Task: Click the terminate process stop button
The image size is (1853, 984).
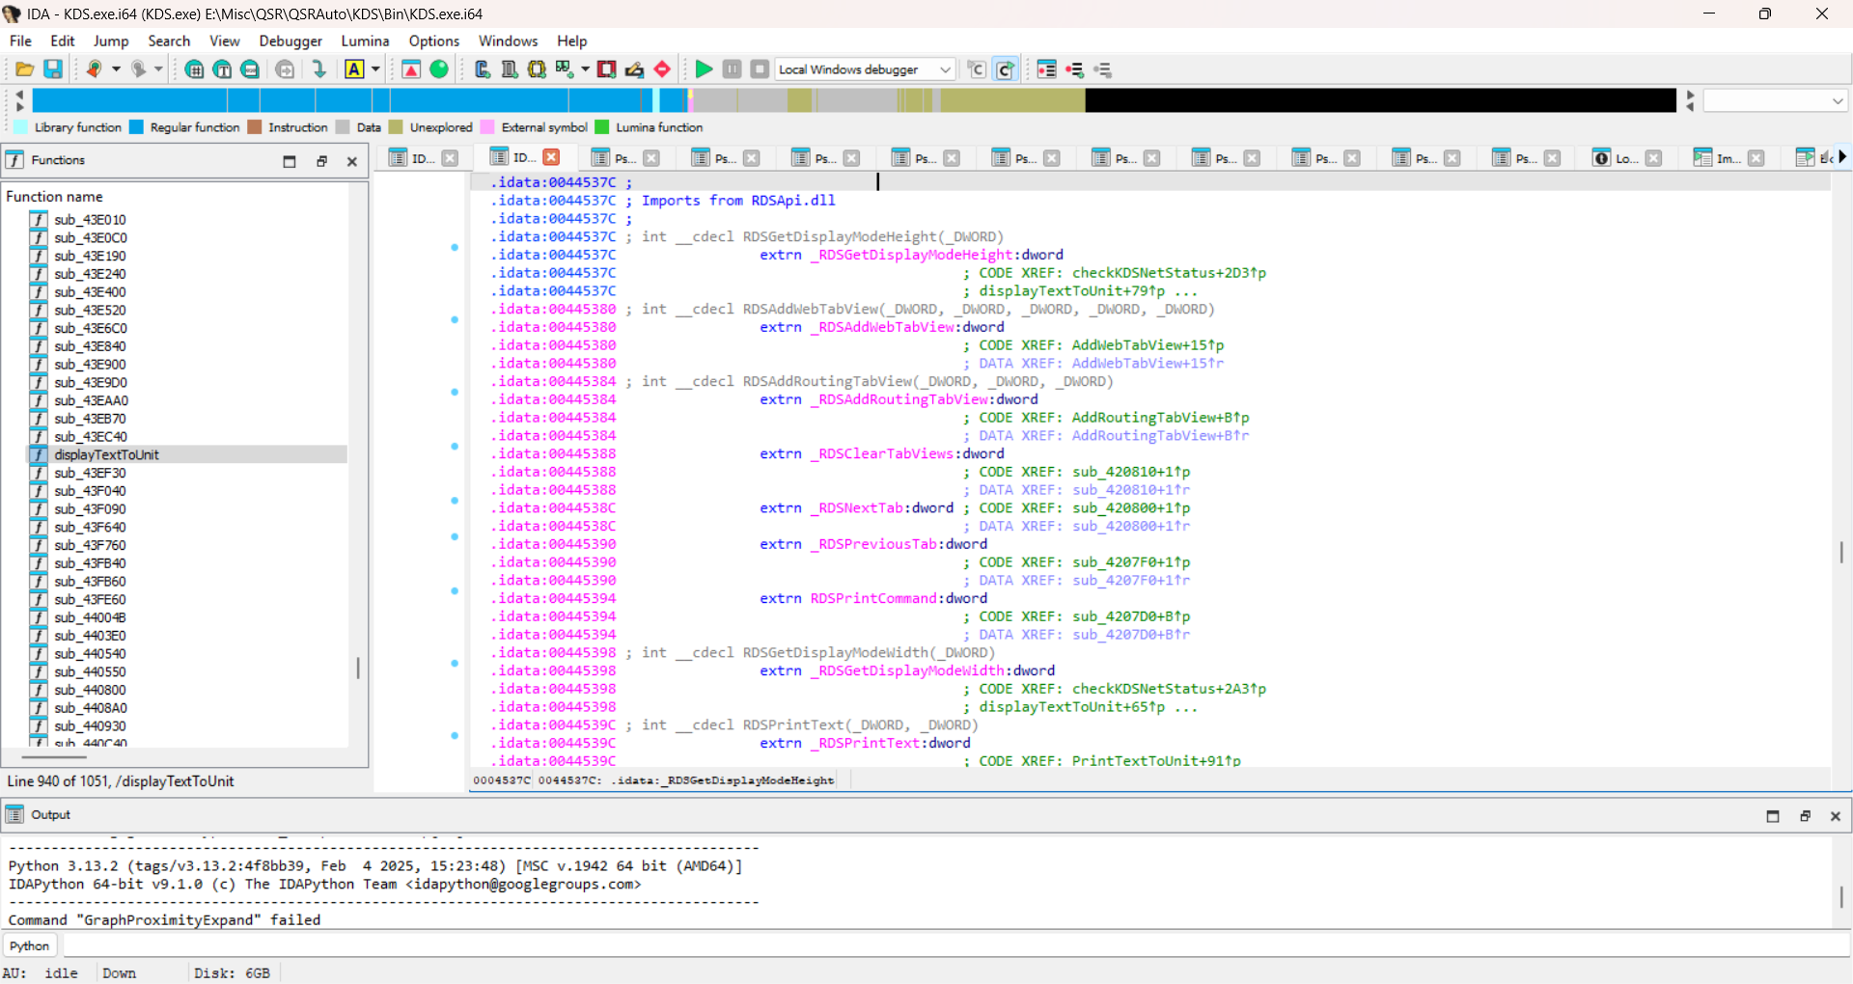Action: [x=760, y=69]
